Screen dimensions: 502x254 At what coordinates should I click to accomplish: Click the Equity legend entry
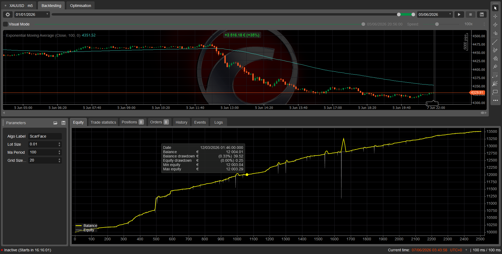click(85, 230)
